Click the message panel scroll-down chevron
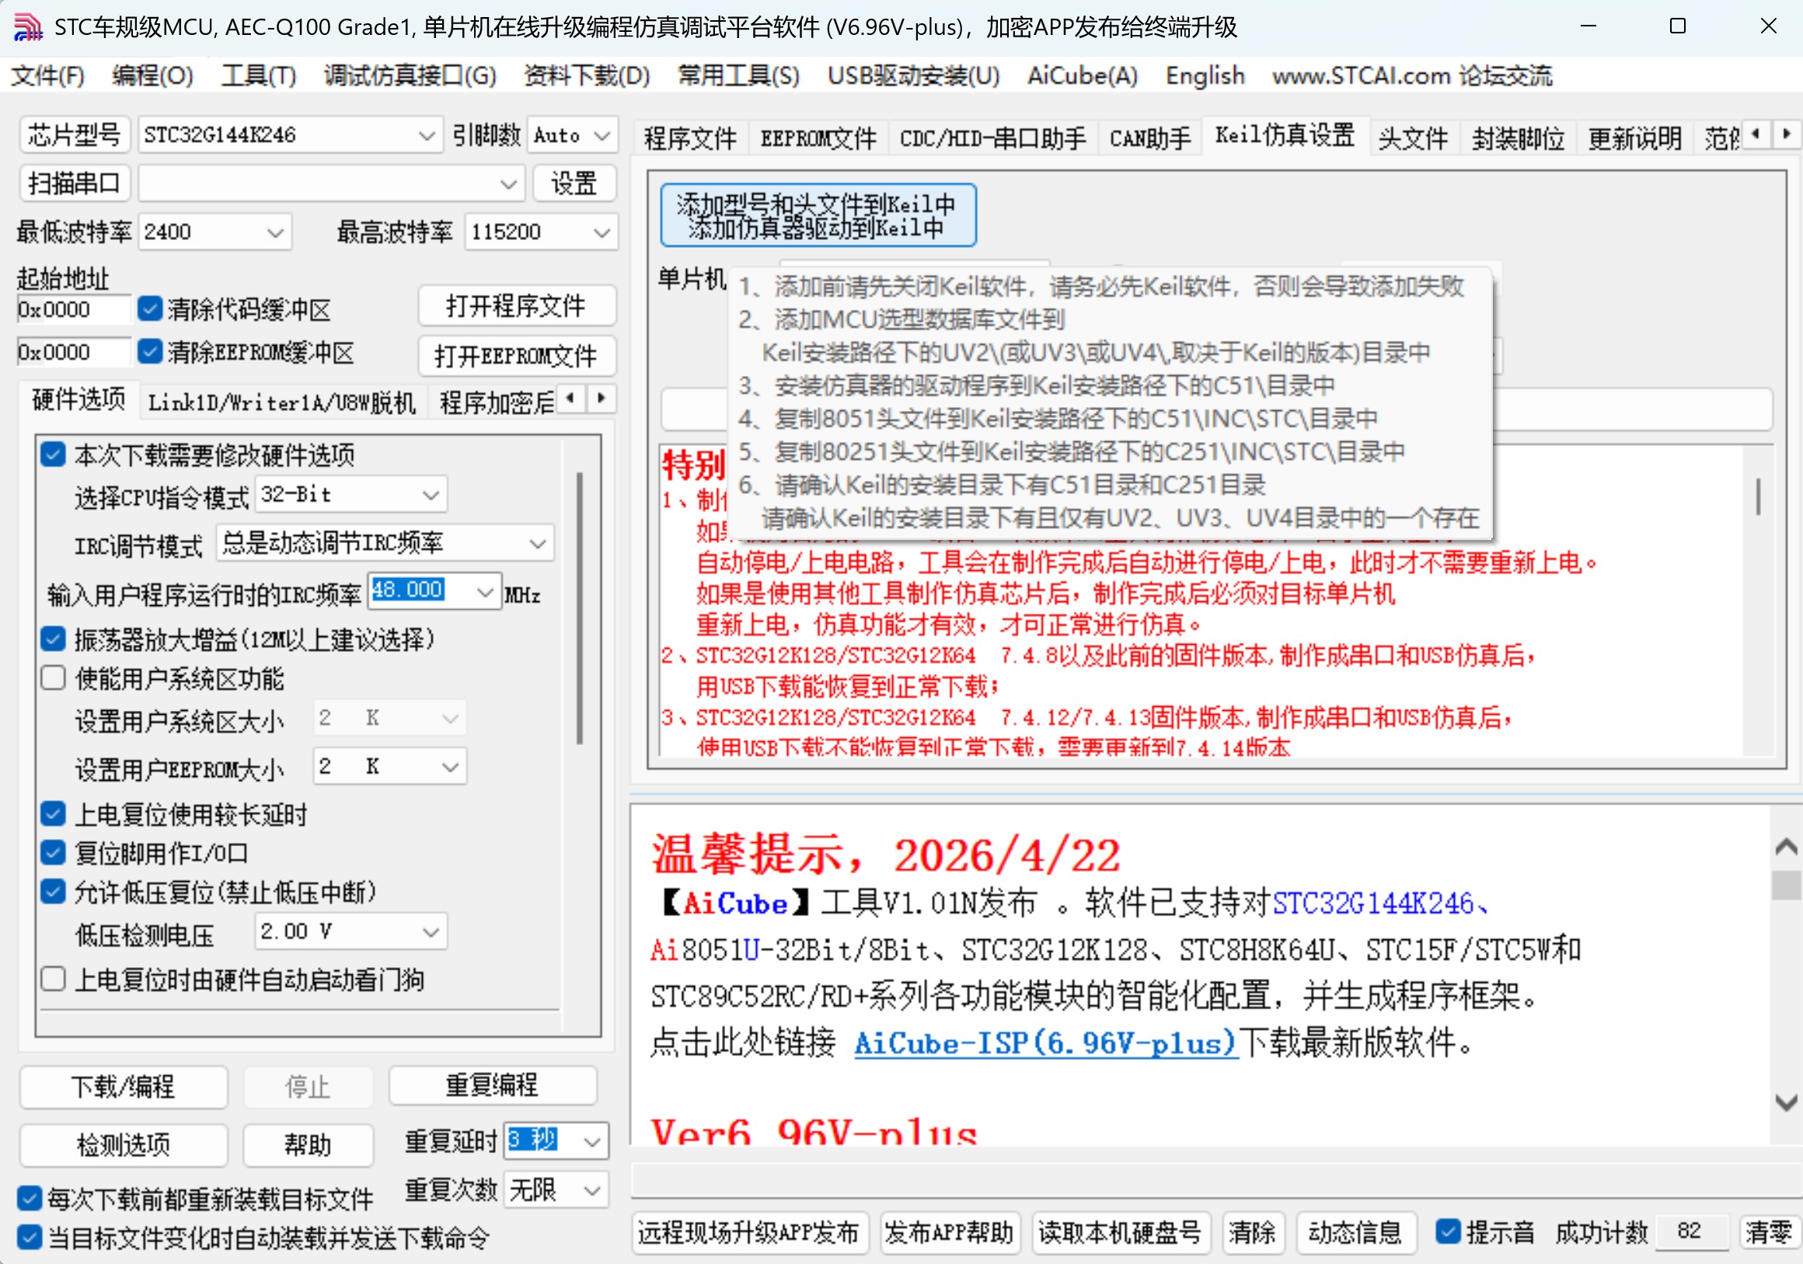 pos(1786,1102)
